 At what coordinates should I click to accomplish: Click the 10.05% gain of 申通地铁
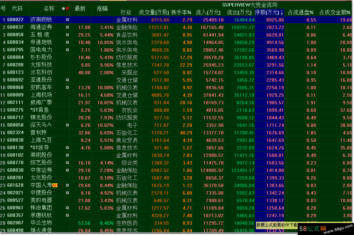(105, 42)
